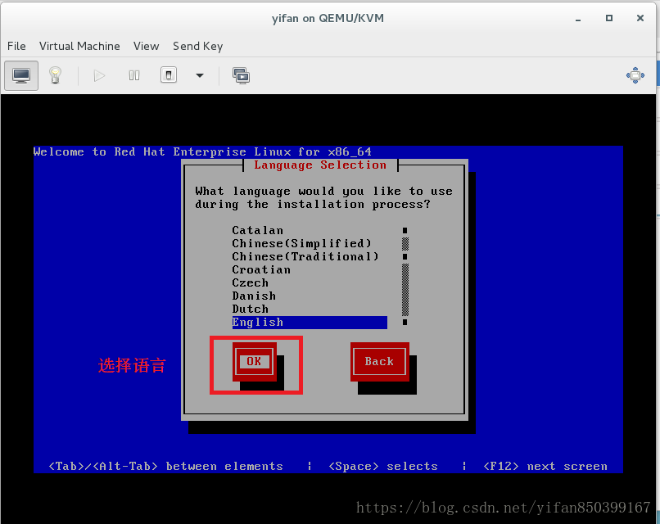Close the QEMU/KVM window

coord(640,18)
